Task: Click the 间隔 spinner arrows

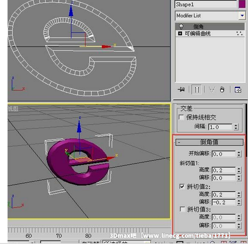Action: tap(236, 127)
